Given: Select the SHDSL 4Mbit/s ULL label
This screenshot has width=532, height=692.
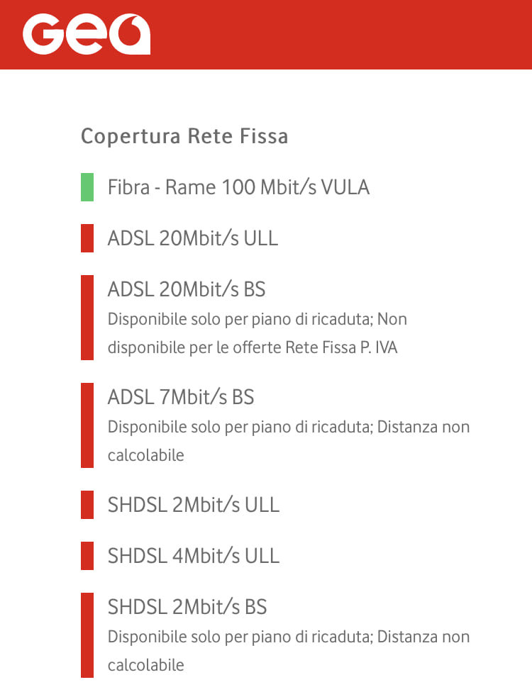Looking at the screenshot, I should click(x=194, y=556).
